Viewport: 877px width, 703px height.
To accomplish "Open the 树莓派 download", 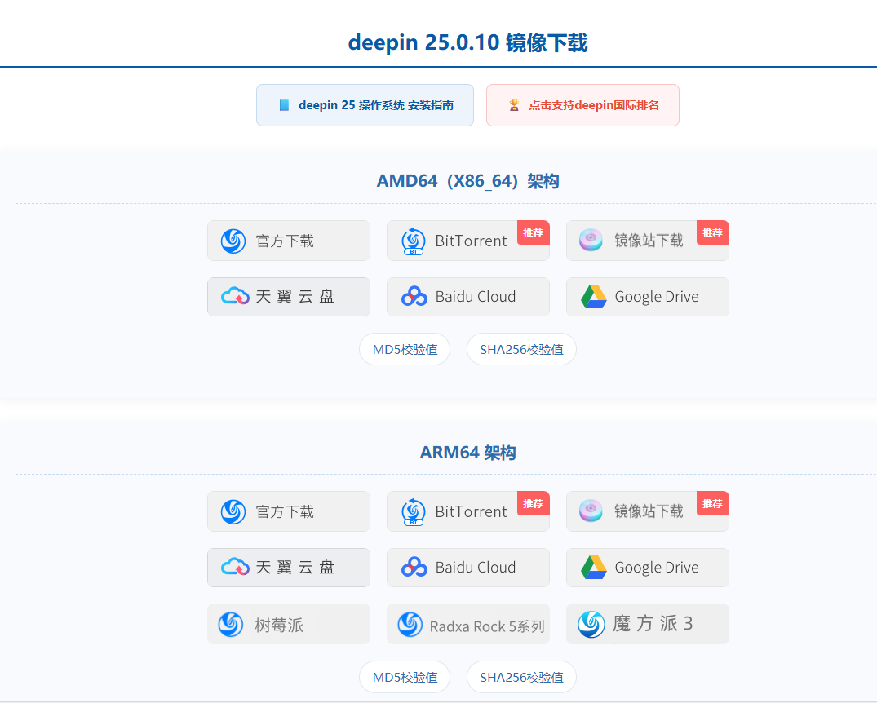I will click(289, 624).
